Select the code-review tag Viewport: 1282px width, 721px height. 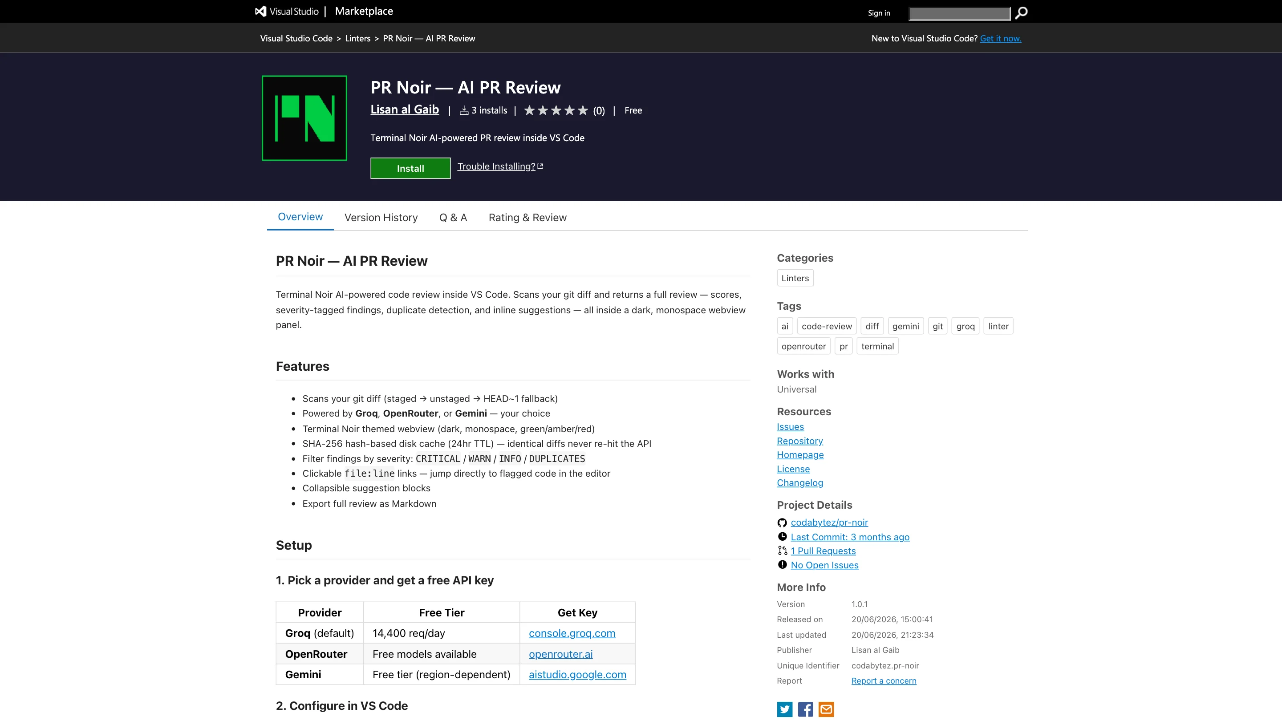point(827,326)
